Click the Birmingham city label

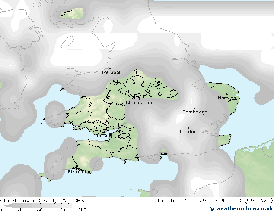(140, 103)
